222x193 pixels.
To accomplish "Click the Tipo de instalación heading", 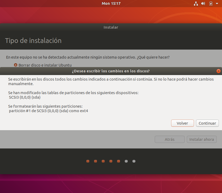I will pos(33,41).
